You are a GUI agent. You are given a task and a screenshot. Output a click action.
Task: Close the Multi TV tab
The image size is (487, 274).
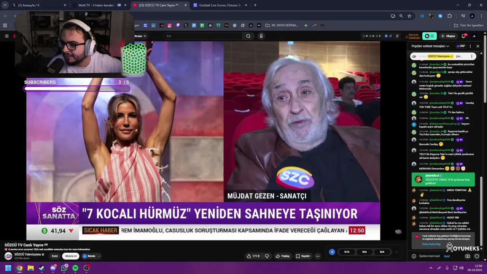pyautogui.click(x=125, y=5)
